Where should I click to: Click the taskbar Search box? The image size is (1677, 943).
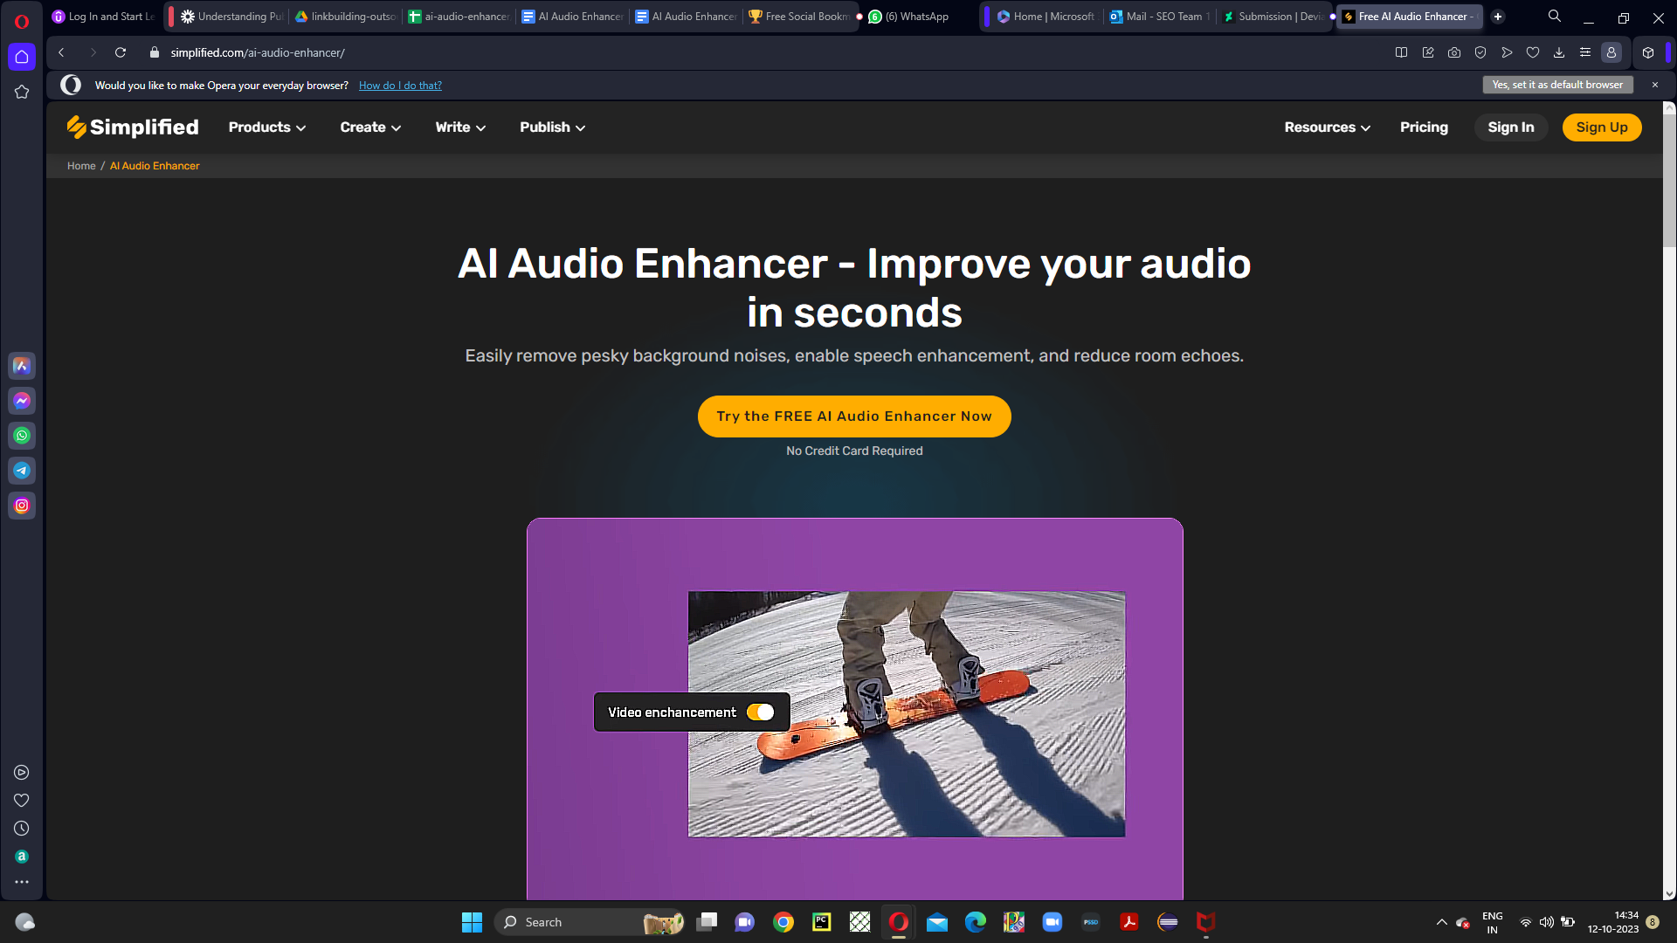tap(590, 922)
